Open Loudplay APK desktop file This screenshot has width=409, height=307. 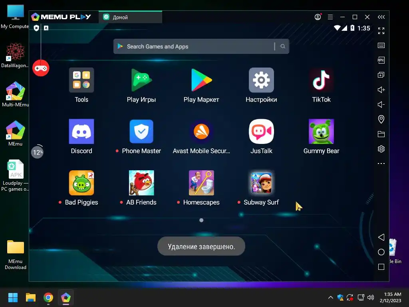coord(15,175)
